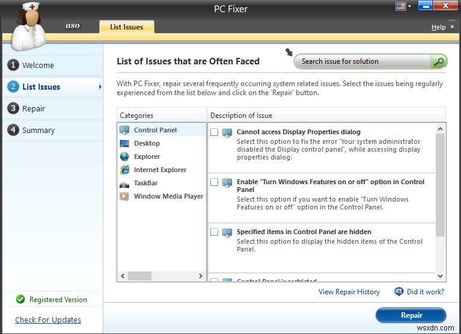
Task: Click Enable Turn Windows Features issue title
Action: (x=331, y=186)
